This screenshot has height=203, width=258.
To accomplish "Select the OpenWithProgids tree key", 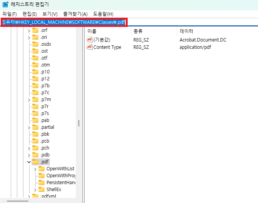I will (61, 176).
